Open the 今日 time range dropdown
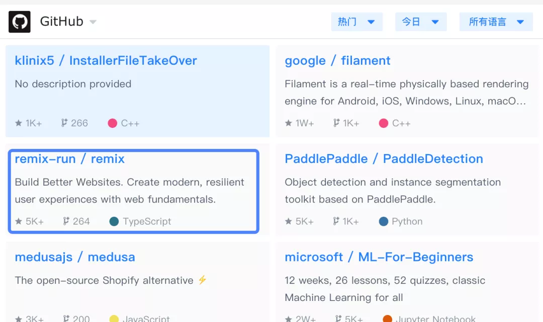Image resolution: width=543 pixels, height=322 pixels. [421, 22]
